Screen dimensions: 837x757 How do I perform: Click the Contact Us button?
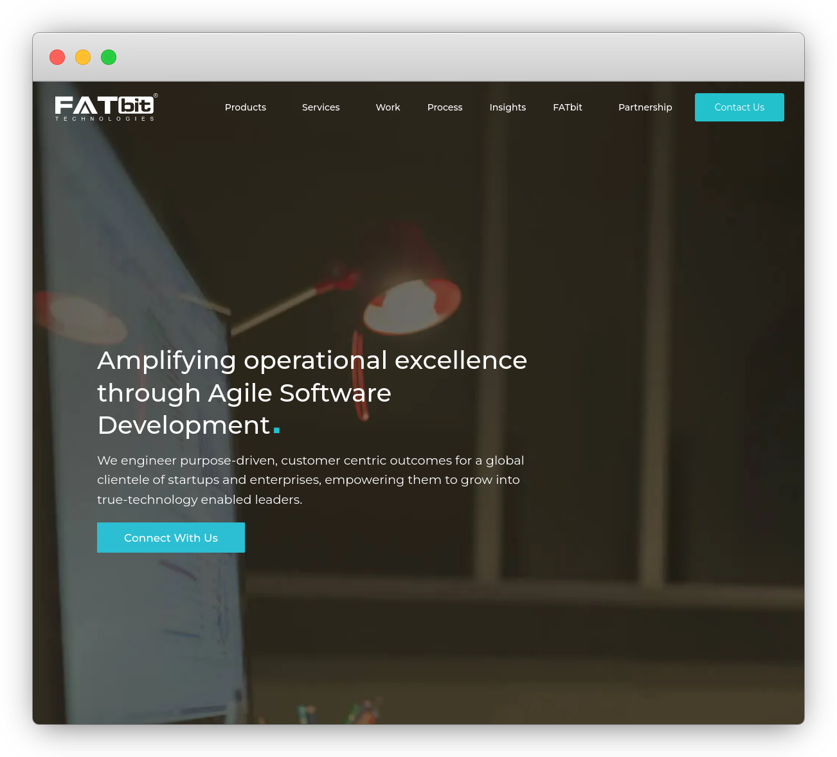click(739, 107)
